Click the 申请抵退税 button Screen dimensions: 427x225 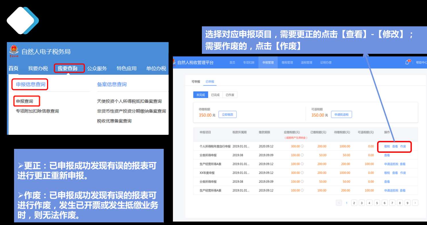tap(341, 115)
